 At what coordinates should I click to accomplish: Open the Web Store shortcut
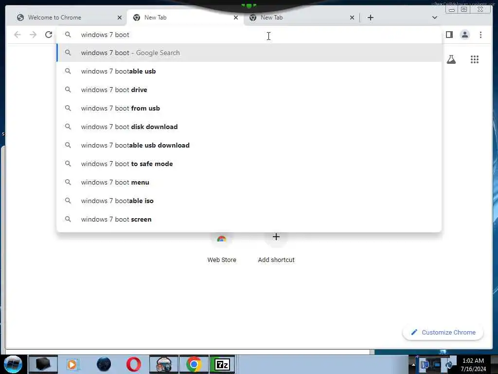(x=222, y=248)
